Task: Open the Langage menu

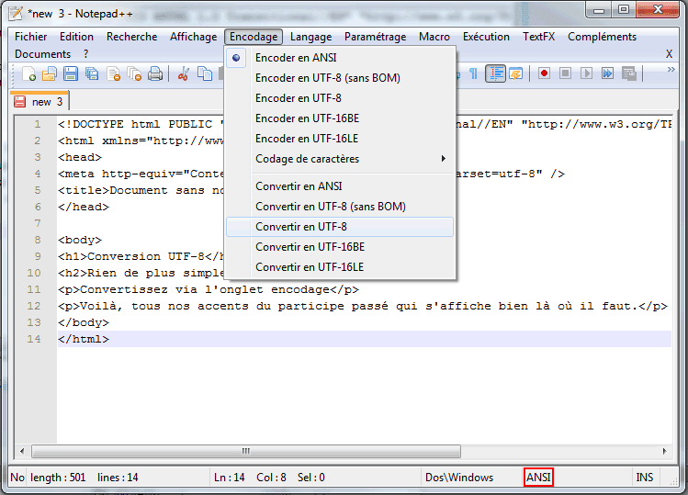Action: click(310, 37)
